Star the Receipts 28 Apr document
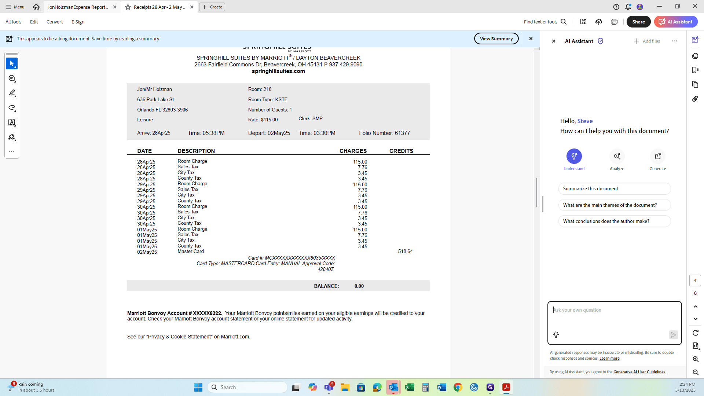The height and width of the screenshot is (396, 704). pos(128,7)
